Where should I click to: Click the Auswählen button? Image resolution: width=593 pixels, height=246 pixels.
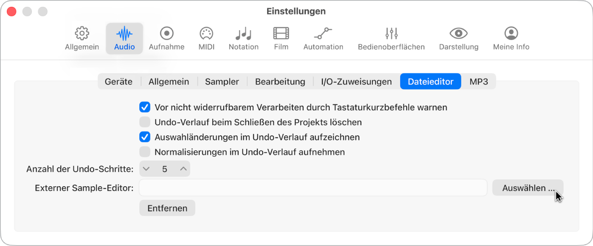pos(528,187)
